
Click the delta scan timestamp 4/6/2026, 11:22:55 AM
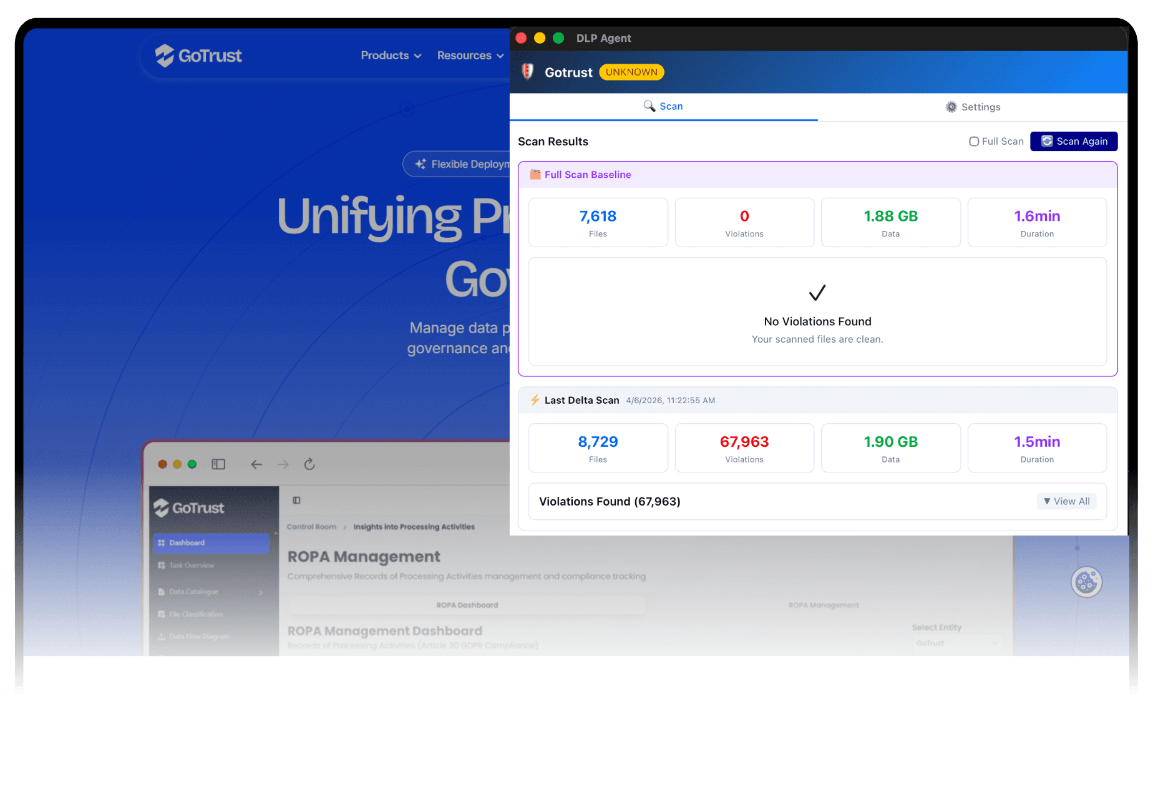(x=670, y=401)
